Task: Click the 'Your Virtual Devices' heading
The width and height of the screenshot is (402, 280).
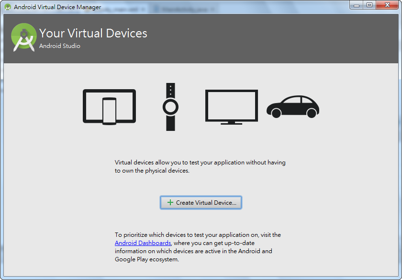Action: pyautogui.click(x=93, y=33)
